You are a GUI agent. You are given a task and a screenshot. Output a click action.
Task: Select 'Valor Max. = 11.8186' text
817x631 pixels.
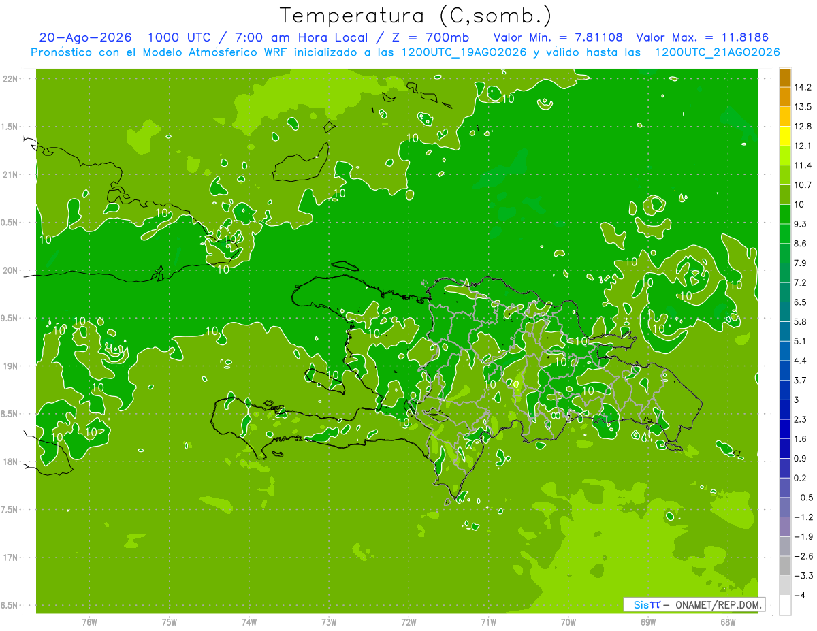click(703, 37)
